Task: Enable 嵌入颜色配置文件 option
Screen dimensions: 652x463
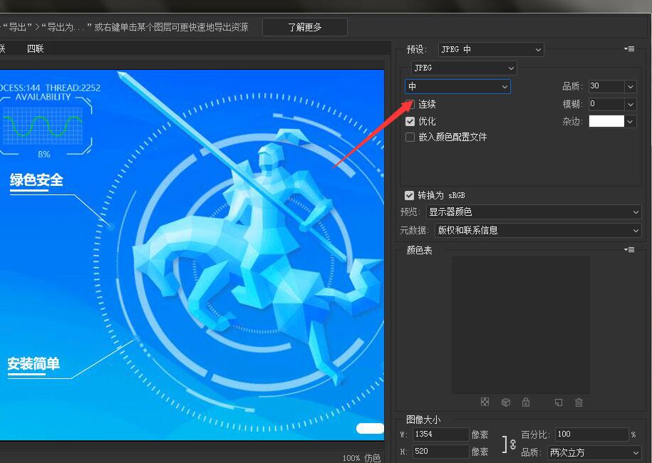Action: click(410, 137)
